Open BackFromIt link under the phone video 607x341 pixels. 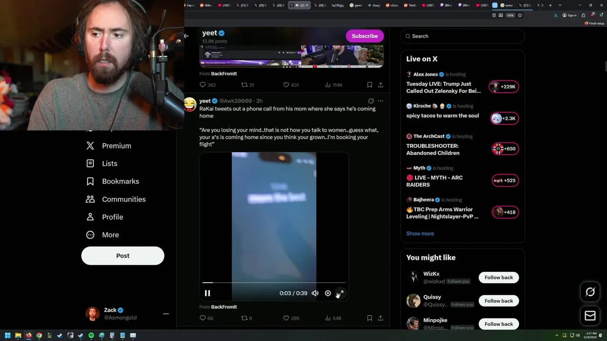click(x=224, y=307)
